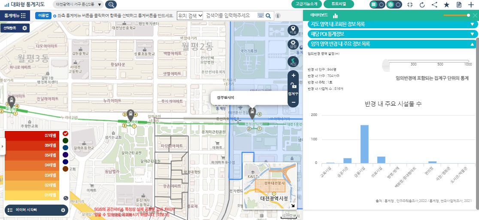Click the fullscreen collapse arrows icon

pos(409,5)
